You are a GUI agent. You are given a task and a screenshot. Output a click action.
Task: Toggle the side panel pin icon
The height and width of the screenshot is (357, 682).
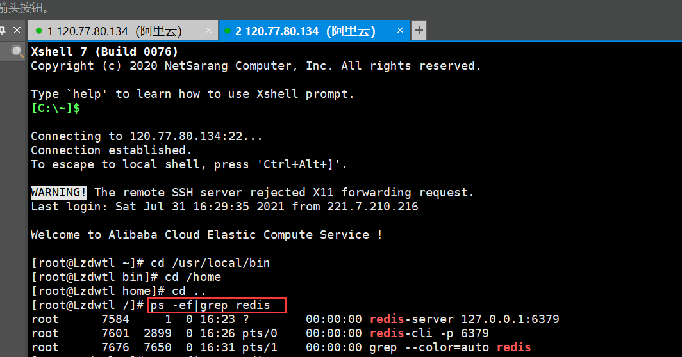[x=3, y=30]
